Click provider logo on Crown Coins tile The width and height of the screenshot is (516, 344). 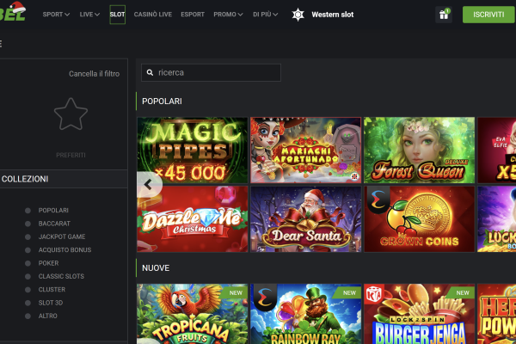378,200
